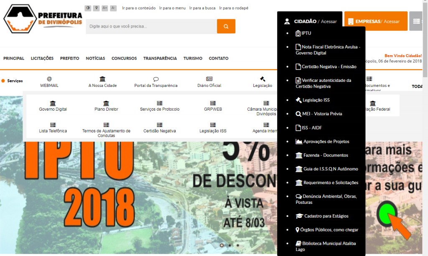Select MEI - Vistoria Prévia entry

point(319,114)
